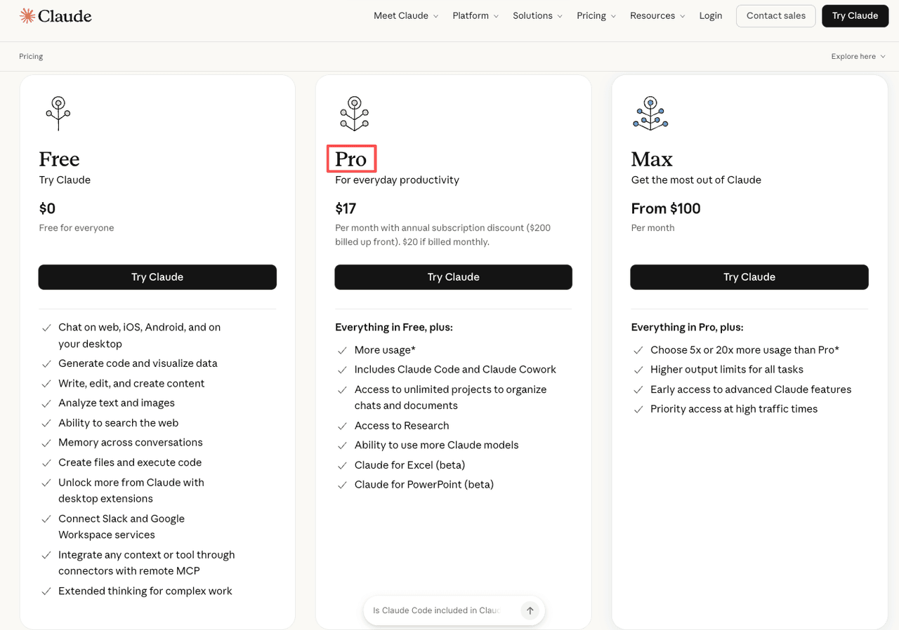Open the Platform dropdown
This screenshot has width=899, height=630.
[x=475, y=15]
